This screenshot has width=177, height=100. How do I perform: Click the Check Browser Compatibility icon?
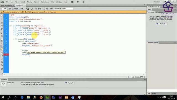(x=43, y=9)
